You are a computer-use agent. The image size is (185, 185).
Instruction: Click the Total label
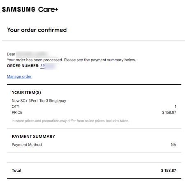16,171
